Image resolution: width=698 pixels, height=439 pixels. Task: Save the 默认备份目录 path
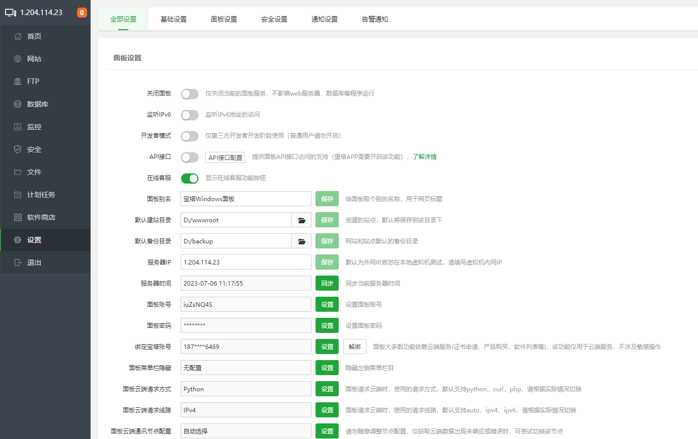pos(327,241)
